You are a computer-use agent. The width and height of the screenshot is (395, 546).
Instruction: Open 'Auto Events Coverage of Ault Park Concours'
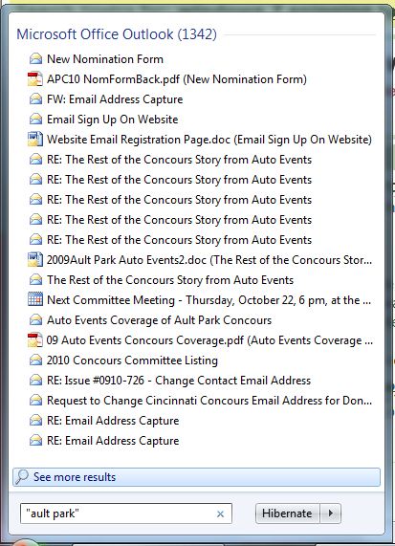click(159, 320)
